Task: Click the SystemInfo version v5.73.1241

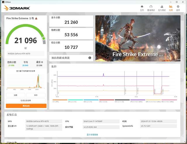Action: (x=158, y=126)
